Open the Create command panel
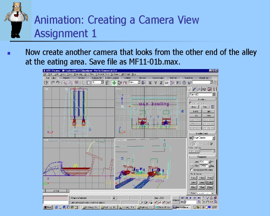This screenshot has width=270, height=216. coord(190,89)
